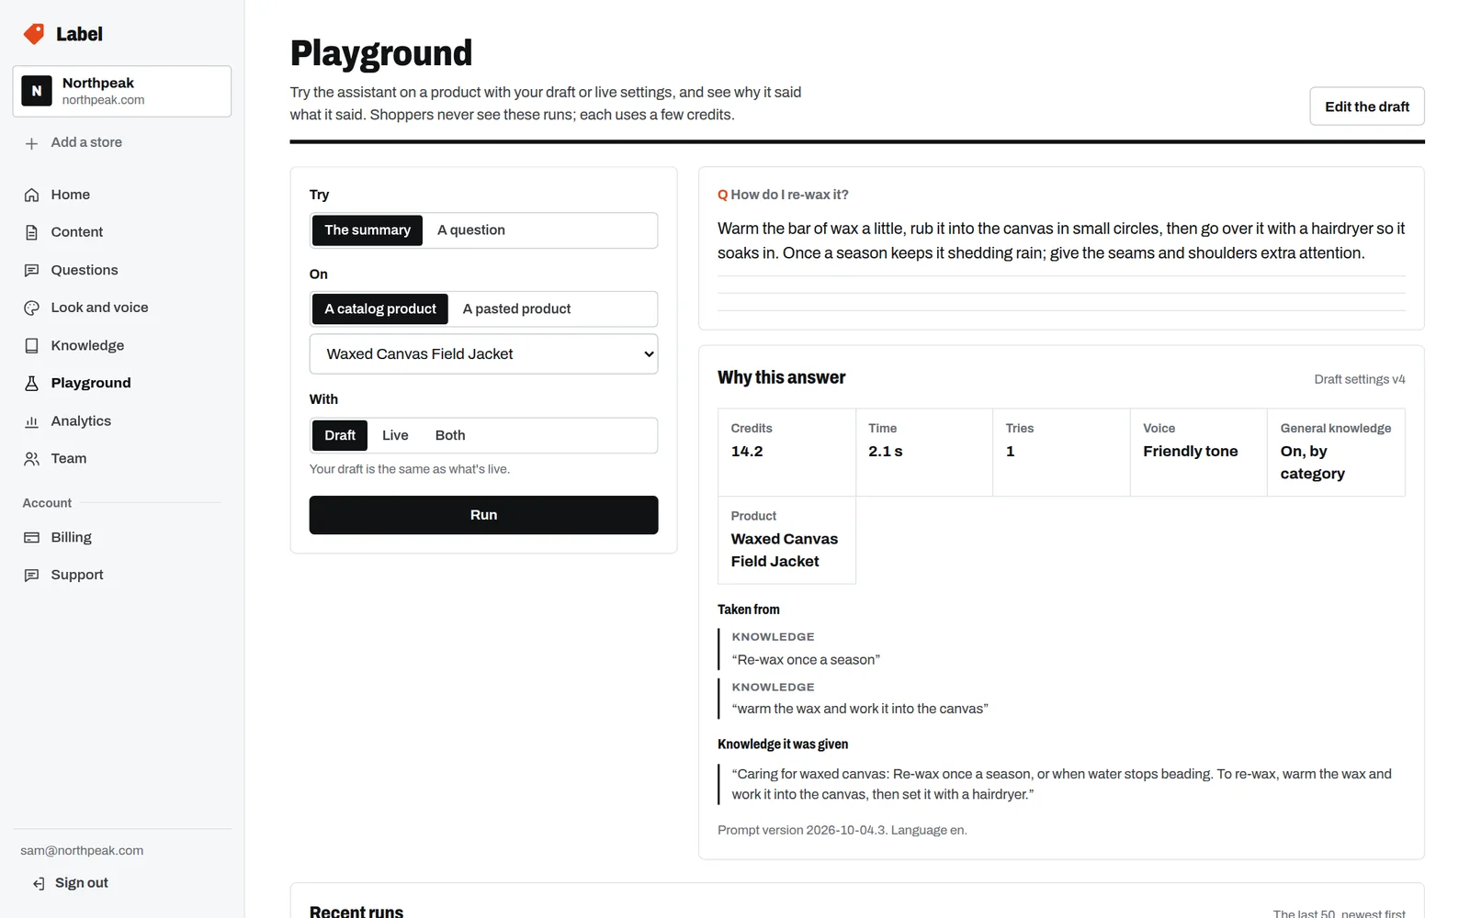Click the question text How do I re-wax it?
The width and height of the screenshot is (1470, 918).
pos(789,195)
